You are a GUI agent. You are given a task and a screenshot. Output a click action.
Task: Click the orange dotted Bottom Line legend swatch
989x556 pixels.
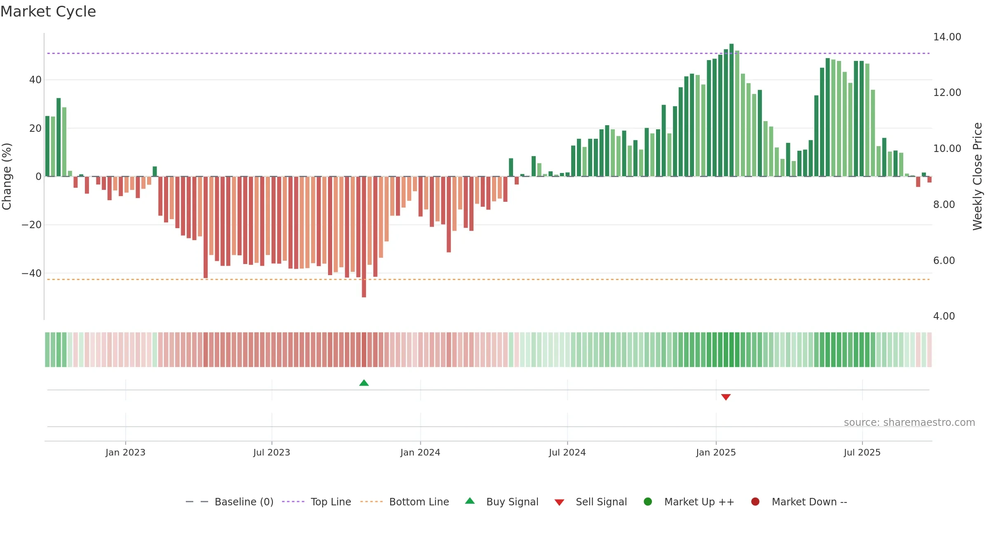pos(371,502)
